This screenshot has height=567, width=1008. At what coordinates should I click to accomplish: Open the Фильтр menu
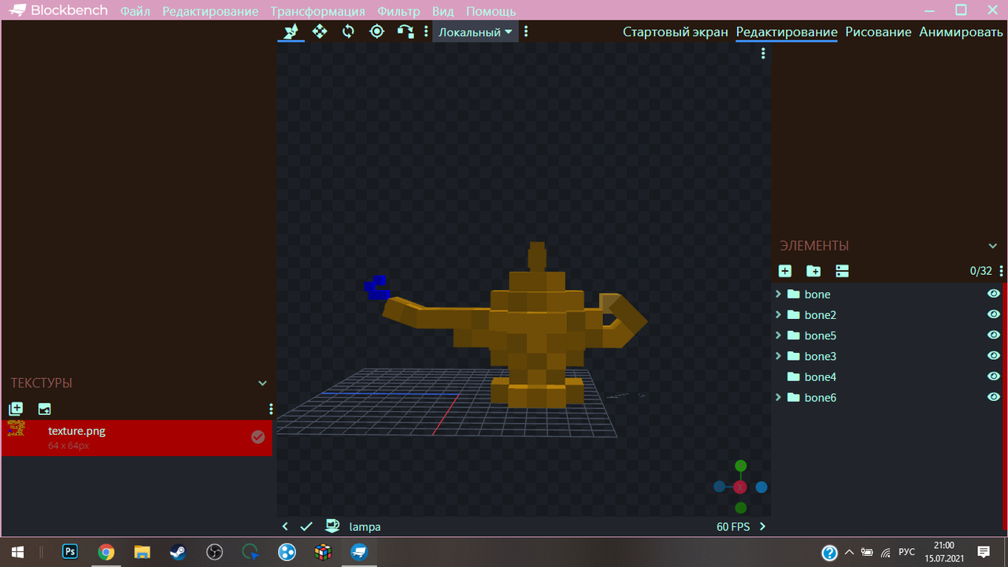398,11
